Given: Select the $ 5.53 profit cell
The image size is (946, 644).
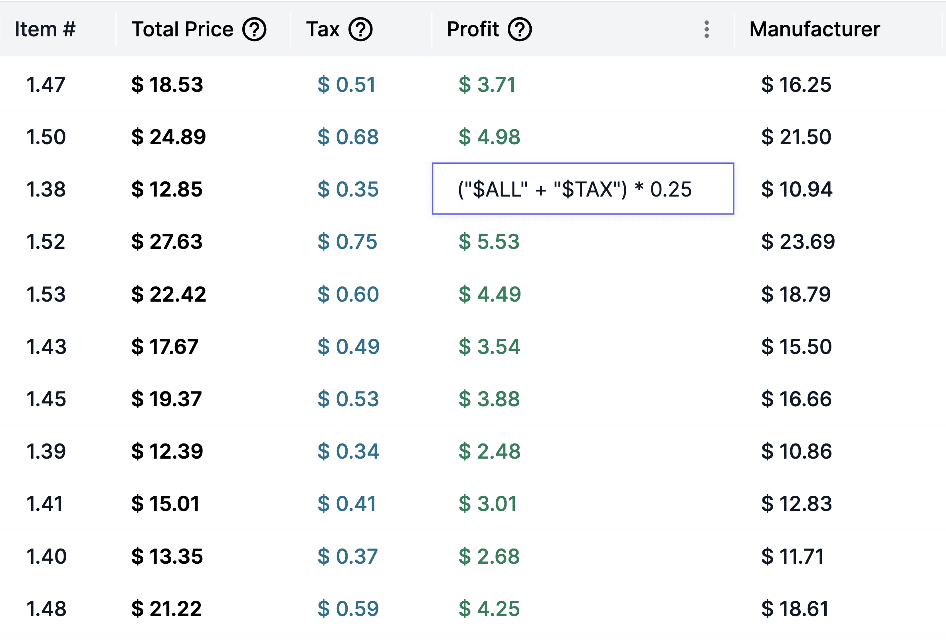Looking at the screenshot, I should click(x=489, y=242).
